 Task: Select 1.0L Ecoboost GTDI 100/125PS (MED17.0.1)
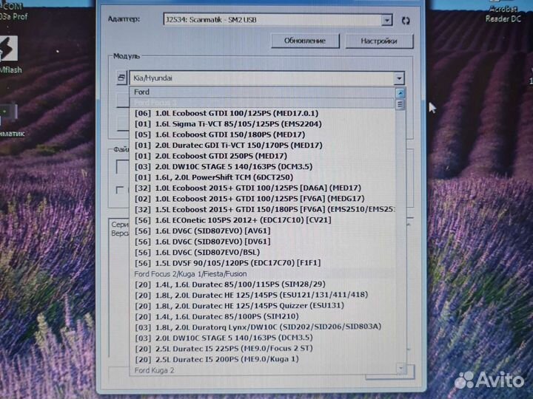262,113
